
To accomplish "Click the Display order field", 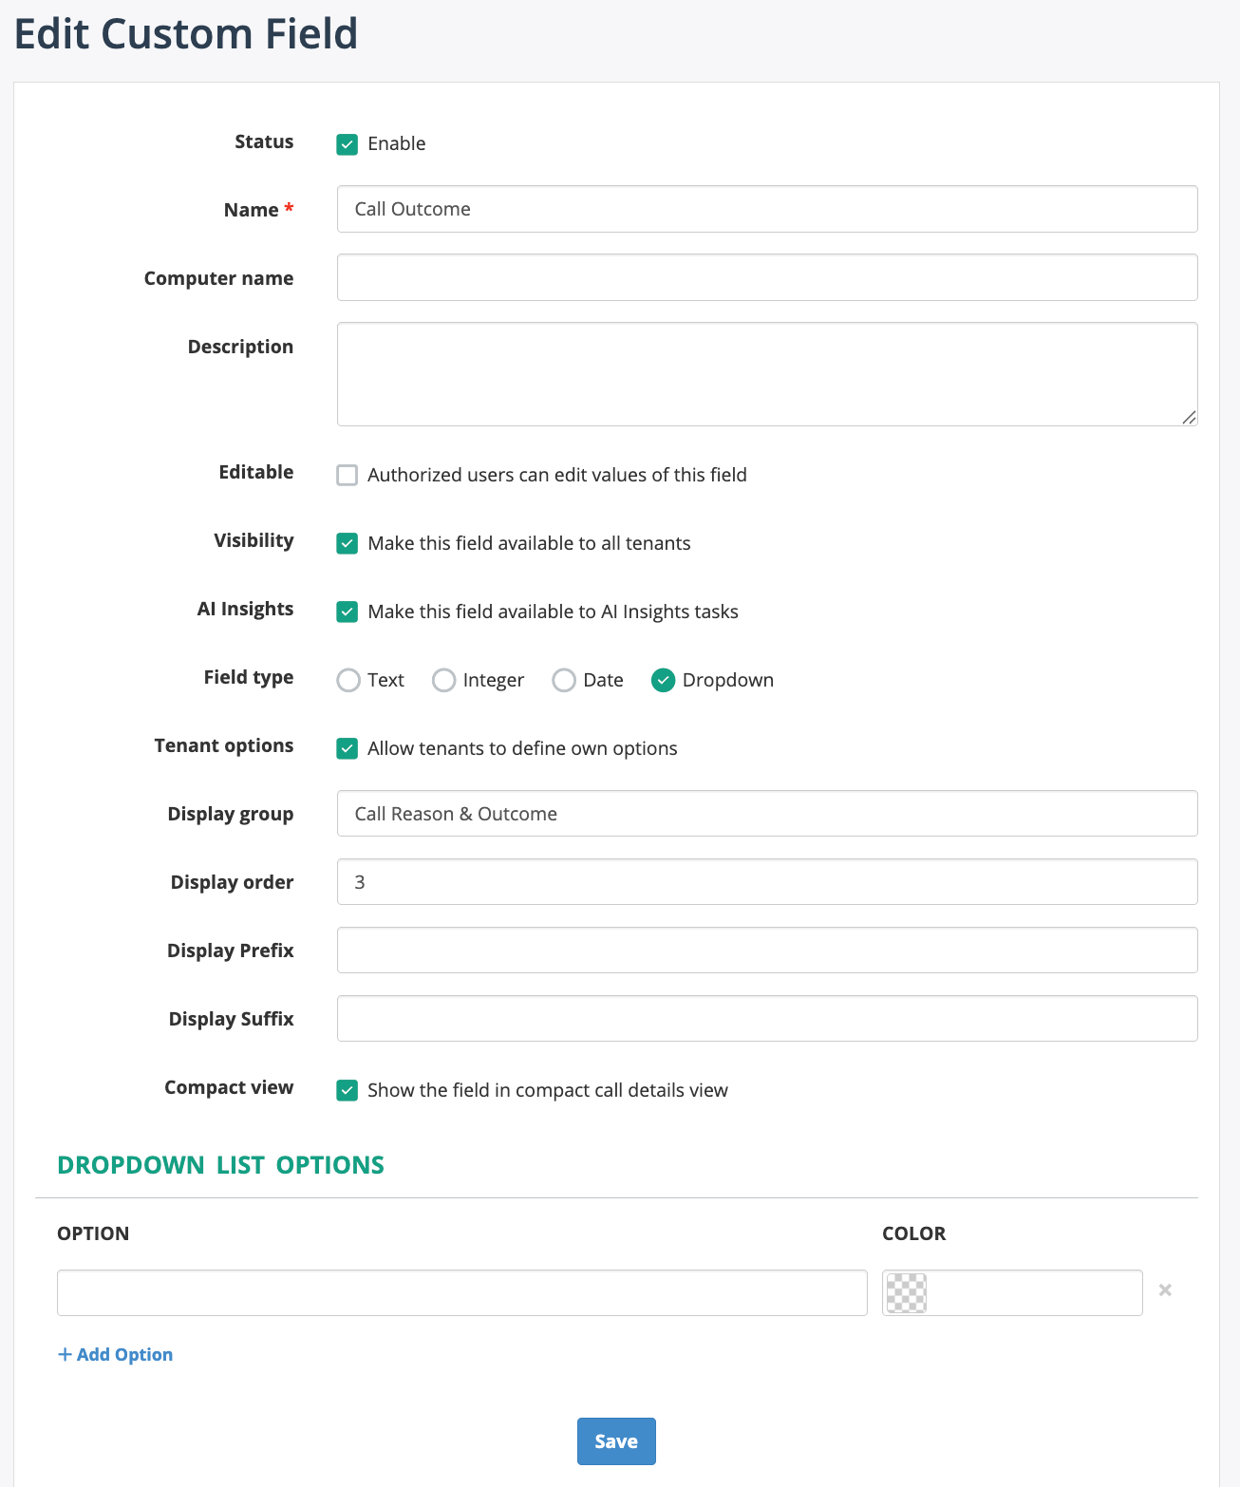I will (766, 882).
